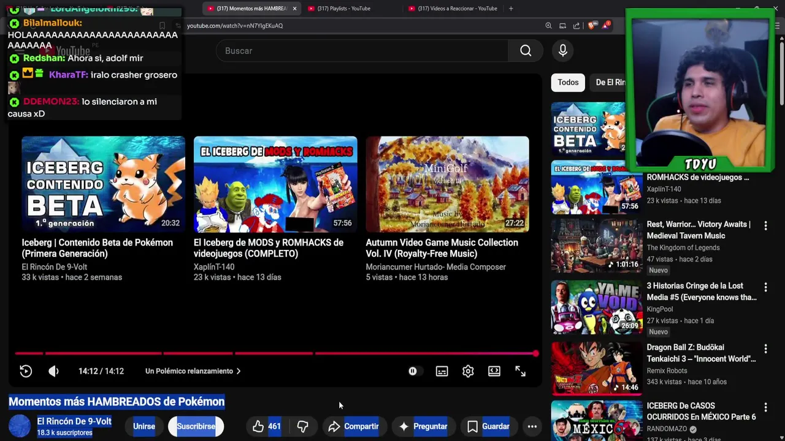Start voice search with microphone icon
Screen dimensions: 785x441
tap(563, 51)
